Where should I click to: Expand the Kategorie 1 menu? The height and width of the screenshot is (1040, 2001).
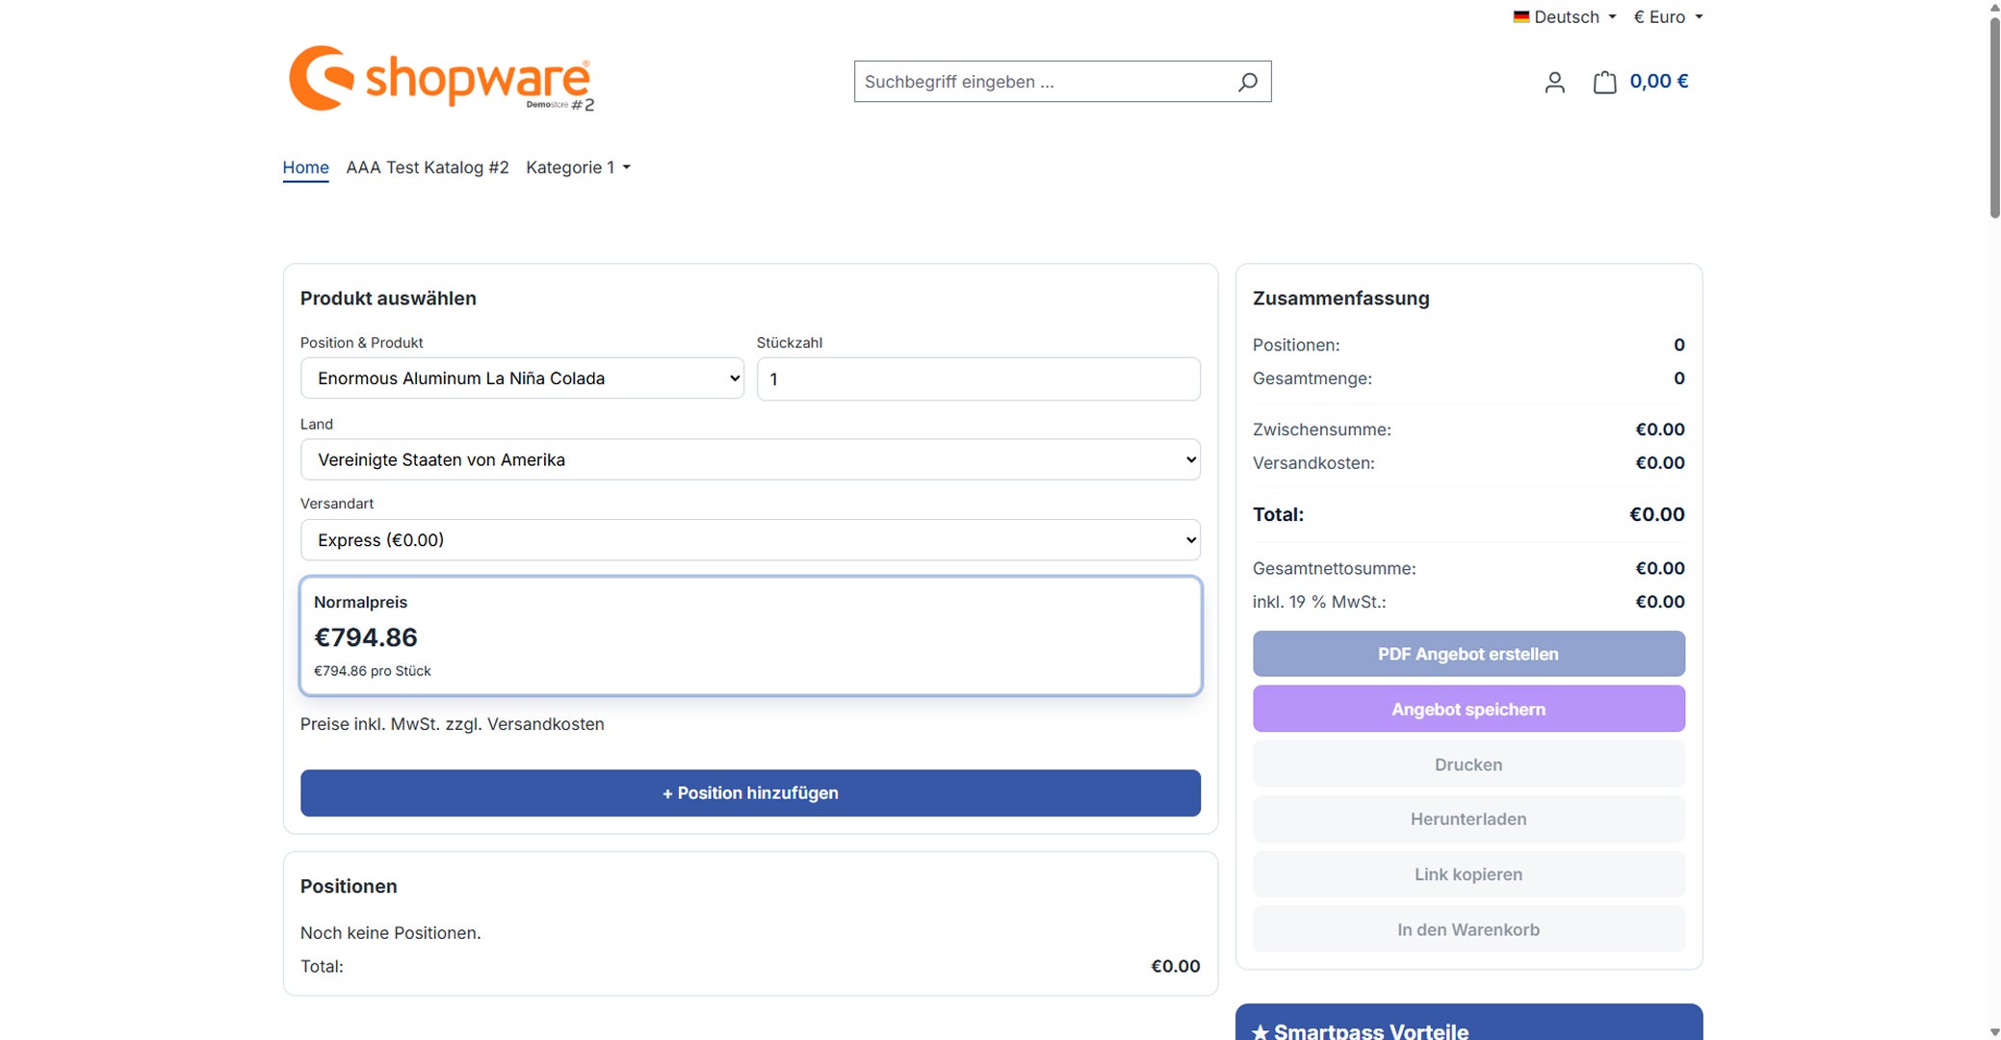(578, 168)
